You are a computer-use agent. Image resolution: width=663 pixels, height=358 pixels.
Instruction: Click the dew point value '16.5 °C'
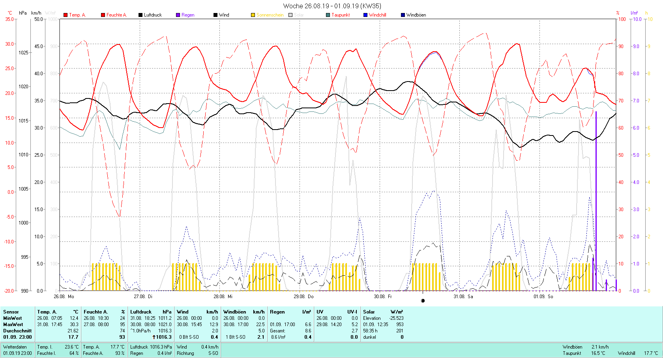(x=598, y=353)
